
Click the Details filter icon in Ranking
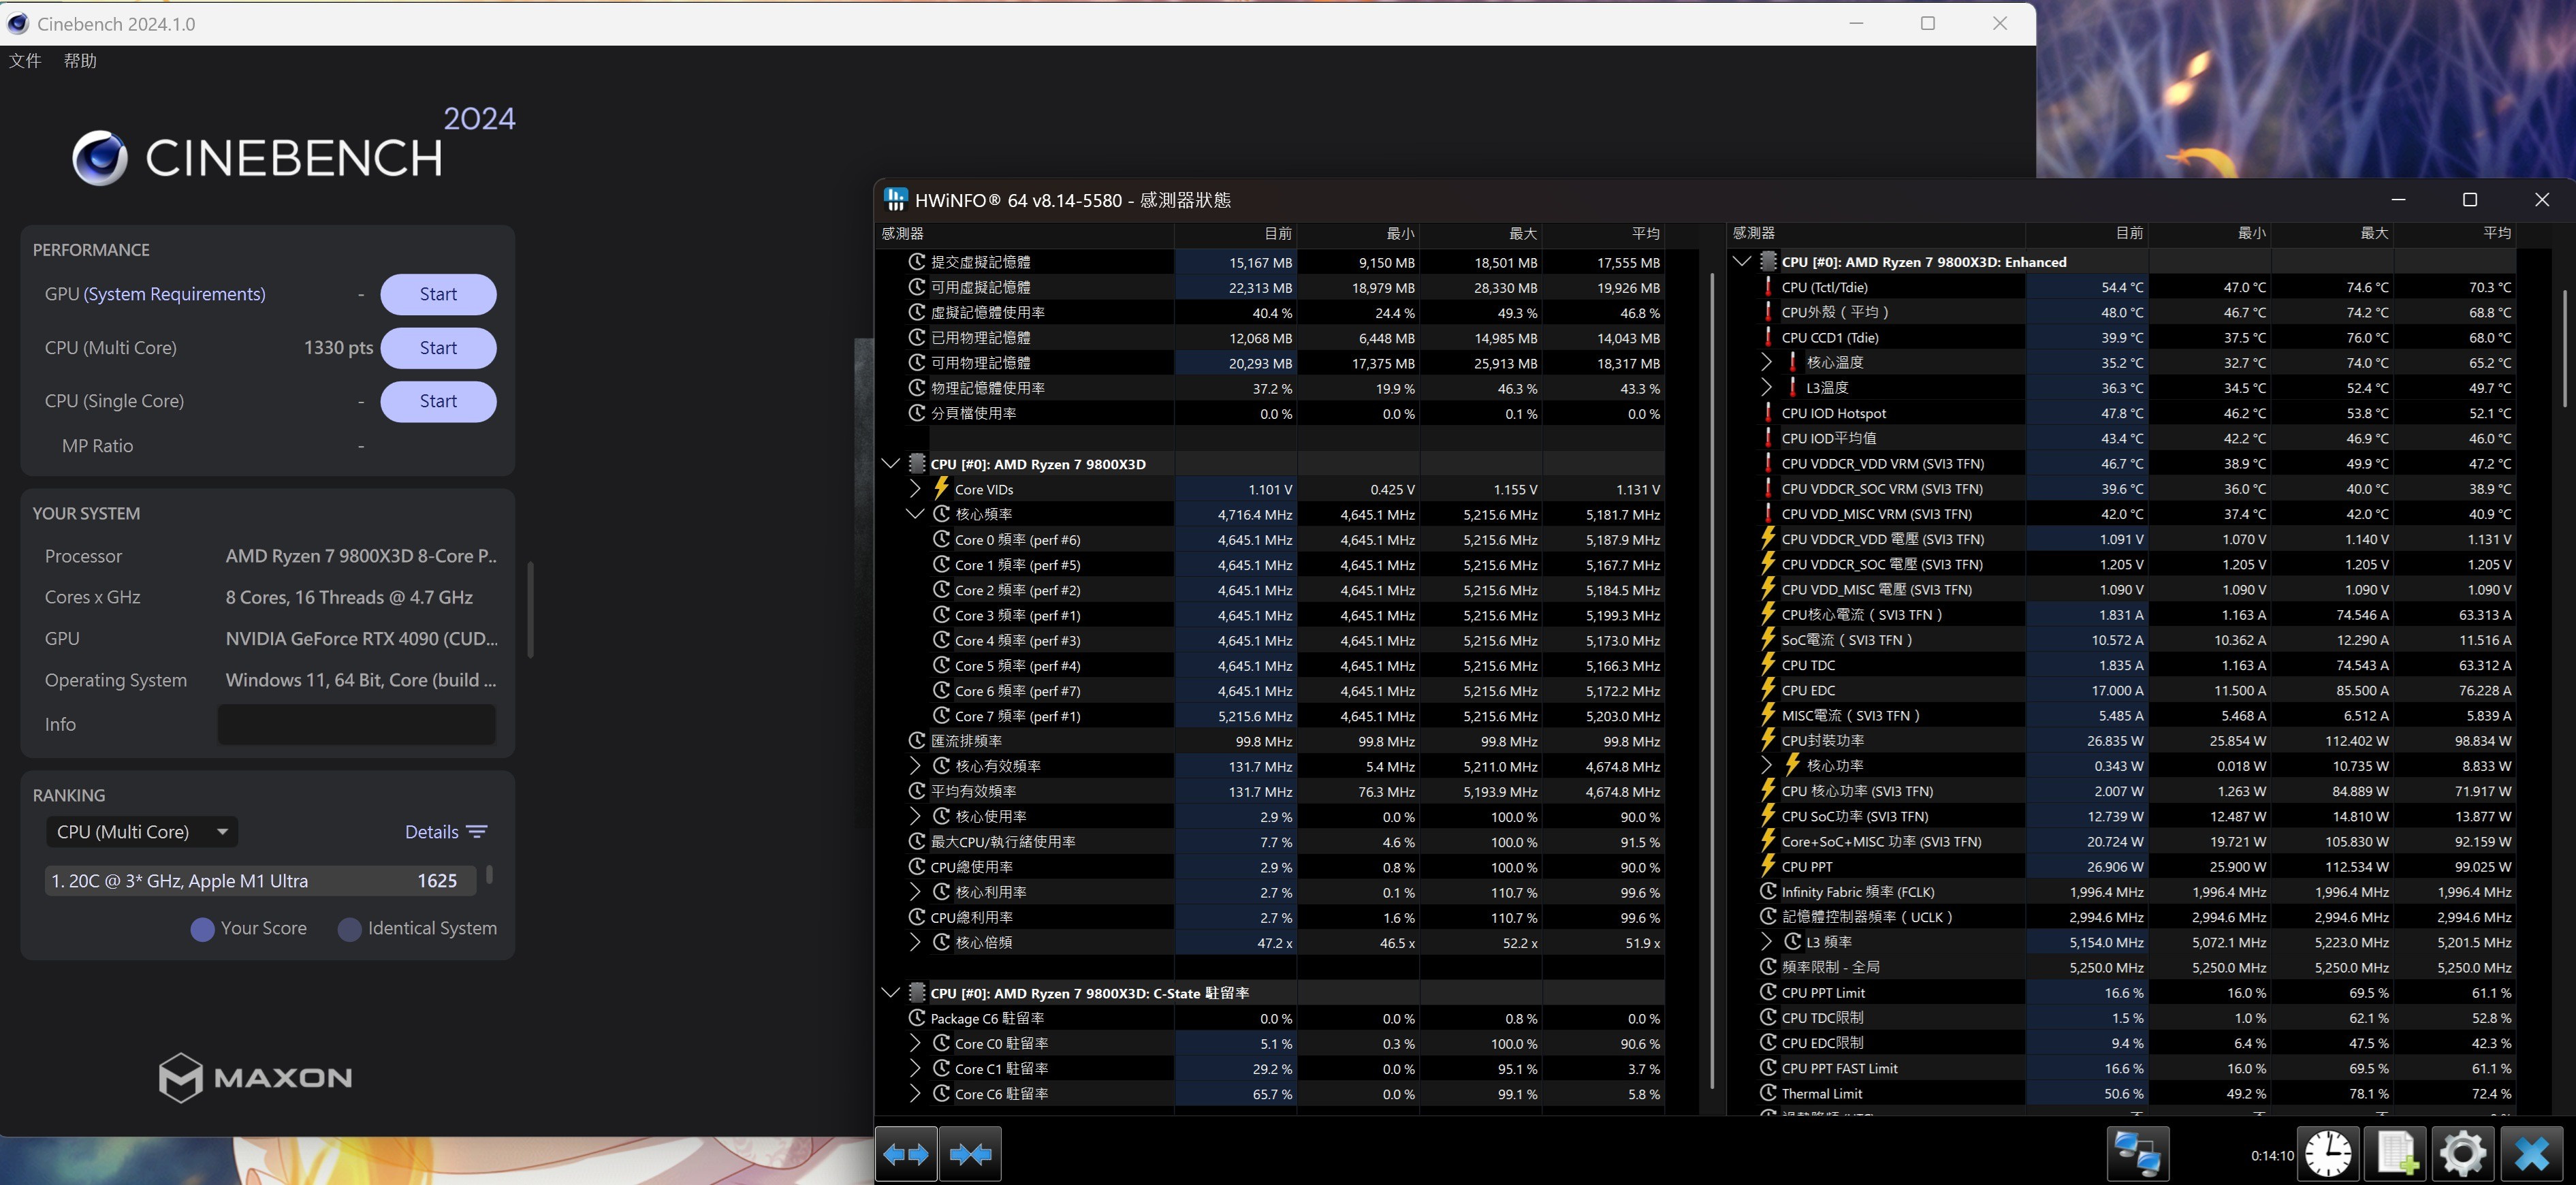pos(477,832)
